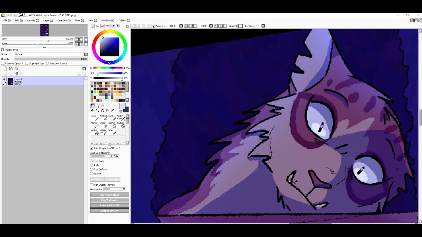Select the Scale radio option
Screen dimensions: 422x237
pyautogui.click(x=92, y=165)
